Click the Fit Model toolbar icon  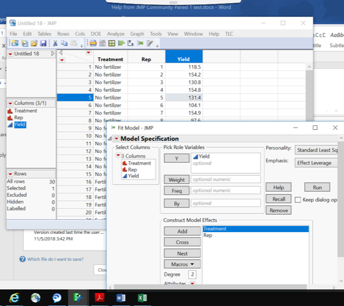[x=140, y=43]
